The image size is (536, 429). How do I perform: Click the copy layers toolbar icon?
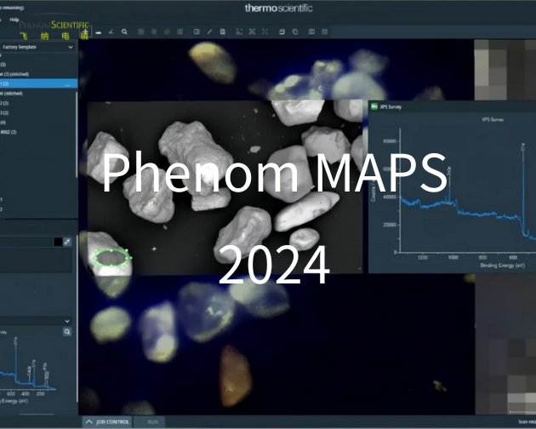coord(295,31)
